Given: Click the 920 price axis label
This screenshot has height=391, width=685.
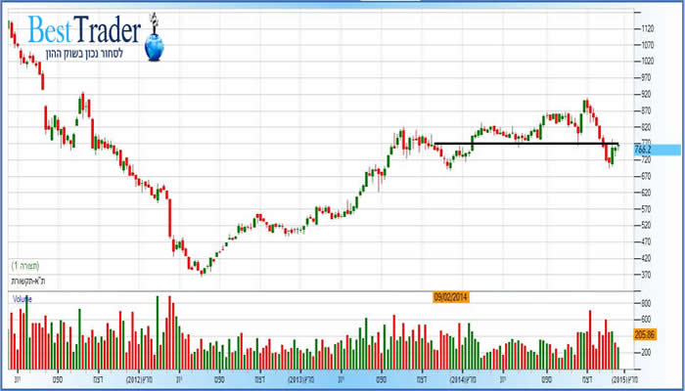Looking at the screenshot, I should [644, 94].
